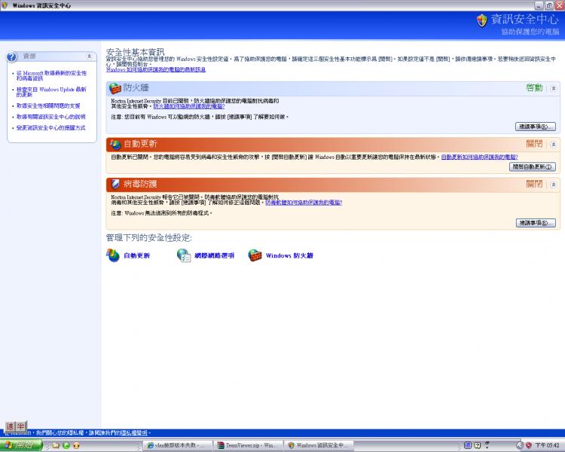Screen dimensions: 565x452
Task: Collapse the 防火牆 section chevron
Action: click(554, 88)
